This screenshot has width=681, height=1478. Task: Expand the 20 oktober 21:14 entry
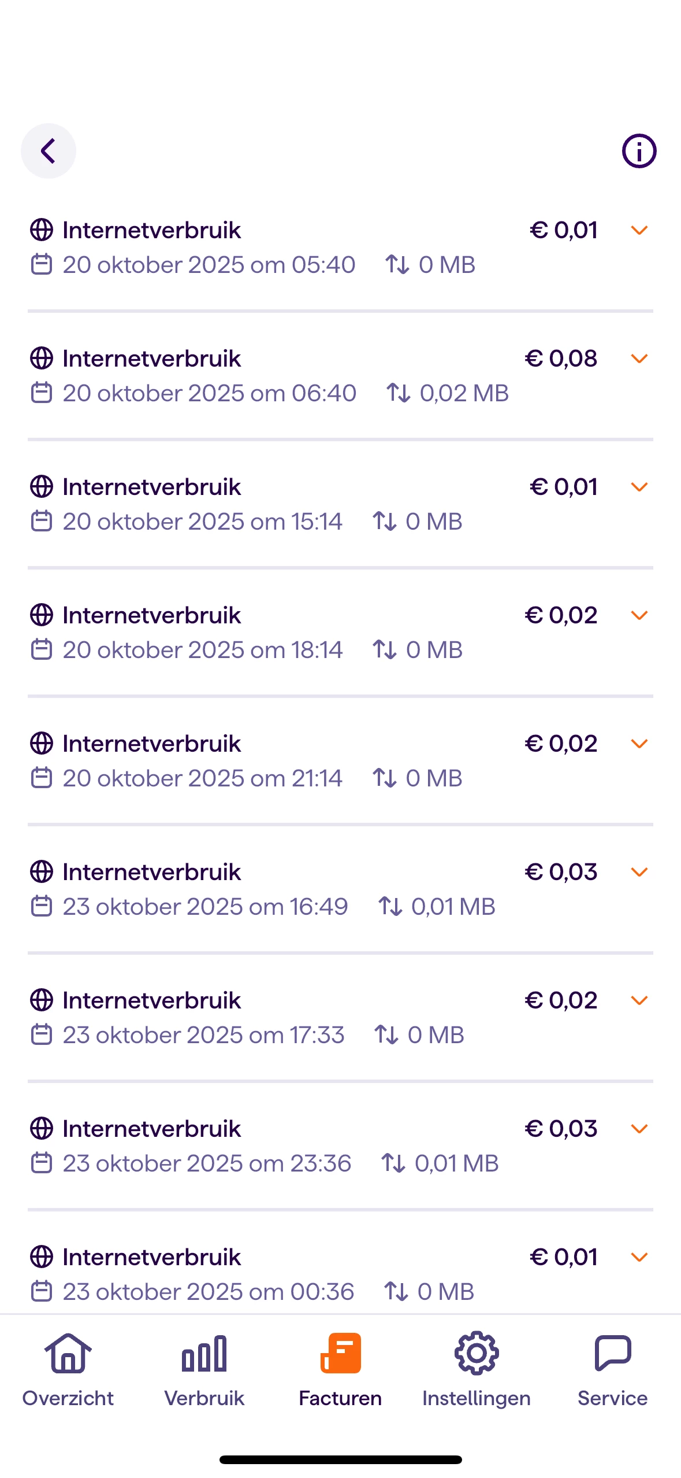[639, 744]
